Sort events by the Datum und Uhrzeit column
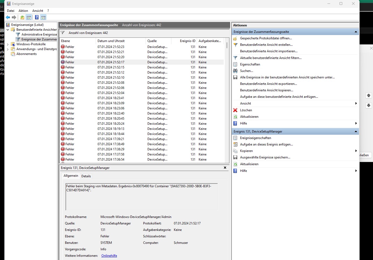This screenshot has width=373, height=260. click(120, 41)
